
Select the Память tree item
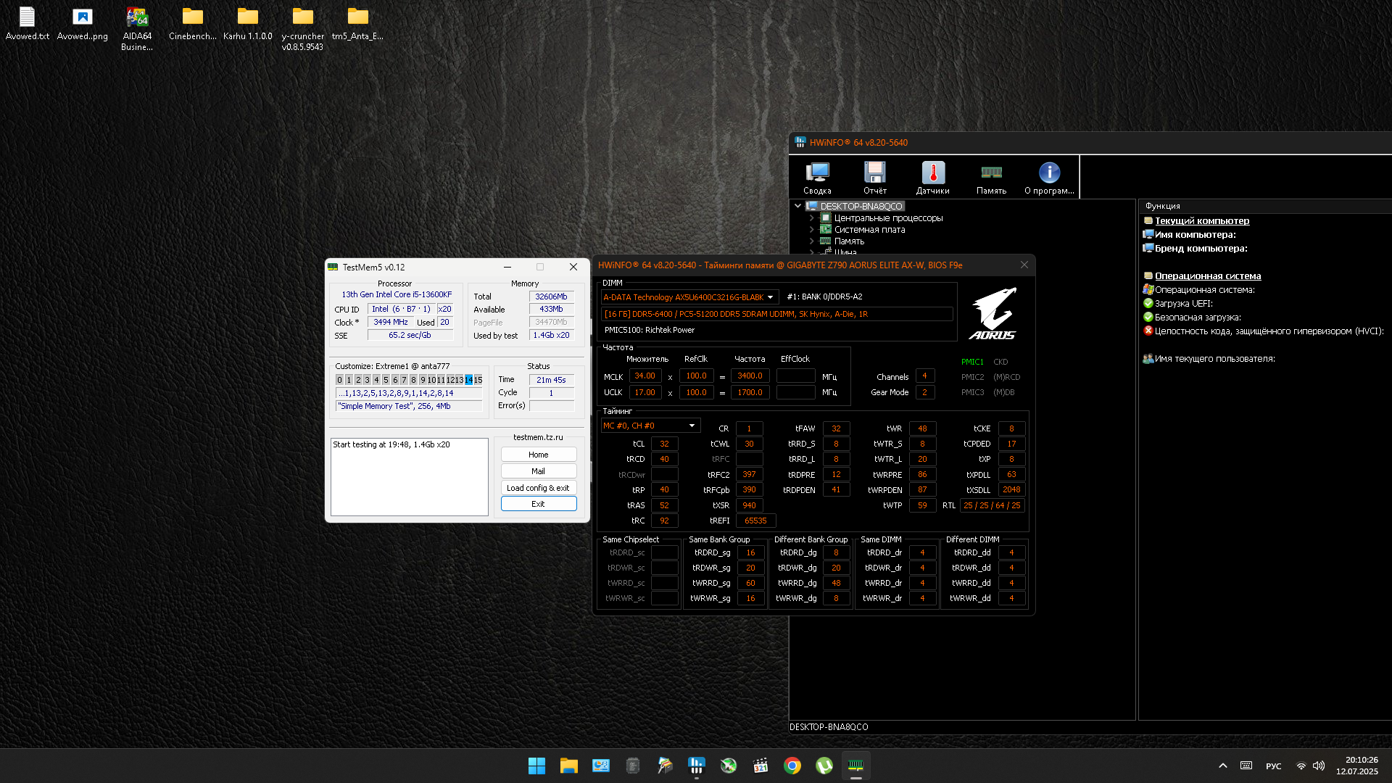pyautogui.click(x=849, y=241)
